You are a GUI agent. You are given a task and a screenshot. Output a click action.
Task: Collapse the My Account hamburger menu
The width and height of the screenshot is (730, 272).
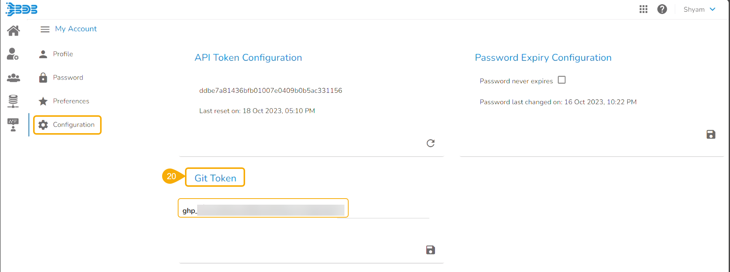click(x=45, y=29)
